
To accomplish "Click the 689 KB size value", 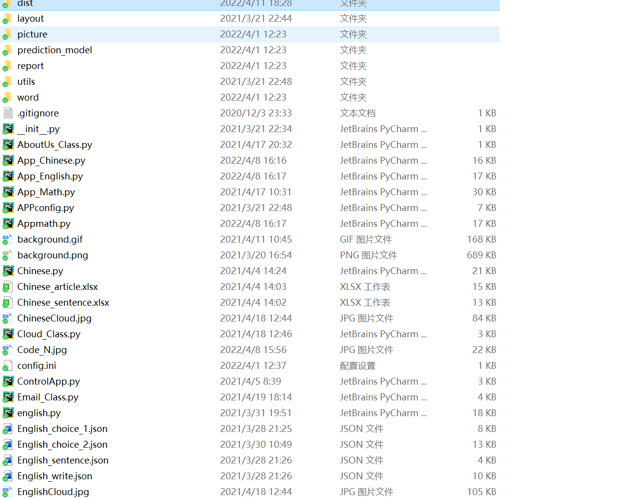I will tap(482, 255).
